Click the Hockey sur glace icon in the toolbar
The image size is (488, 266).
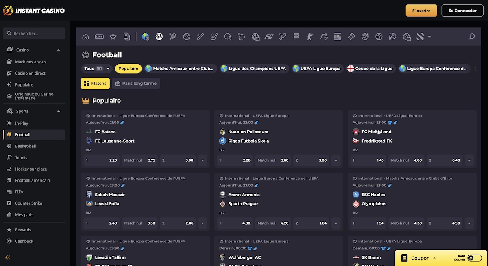(x=213, y=37)
